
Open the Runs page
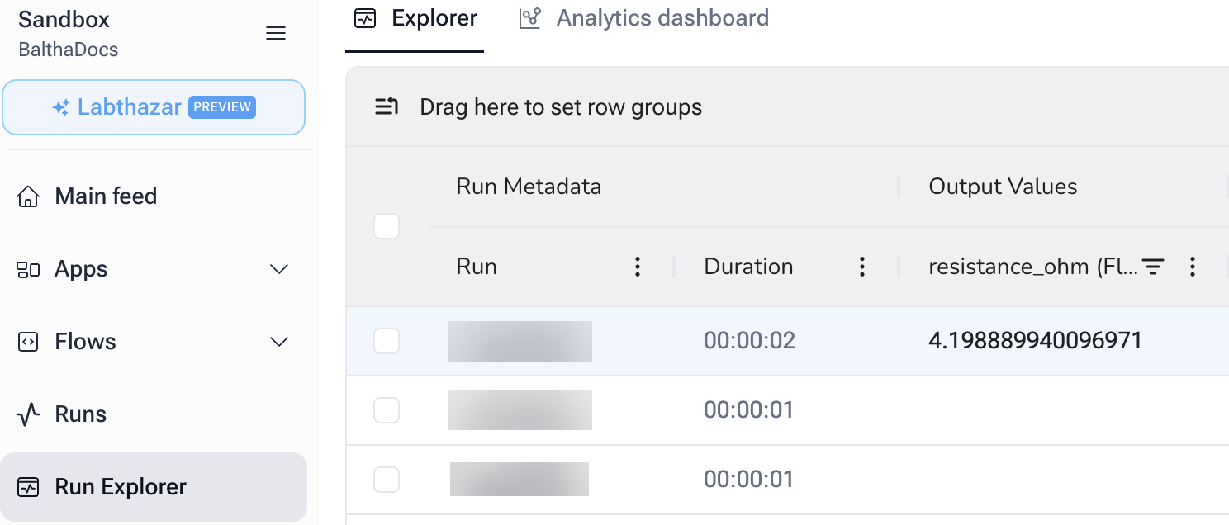coord(81,414)
